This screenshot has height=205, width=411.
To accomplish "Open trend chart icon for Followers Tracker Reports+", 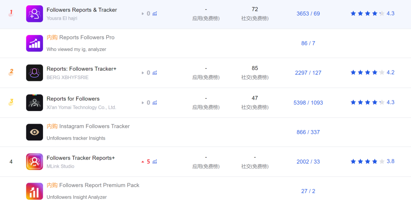I will (x=155, y=162).
